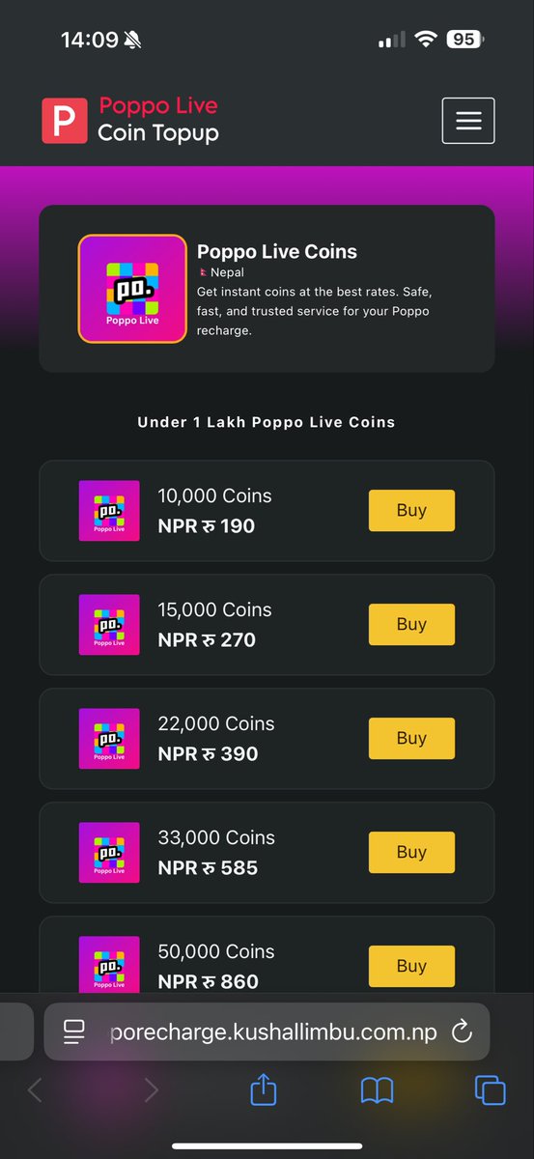Select the 15,000 Coins Poppo icon
This screenshot has height=1159, width=534.
click(x=109, y=625)
